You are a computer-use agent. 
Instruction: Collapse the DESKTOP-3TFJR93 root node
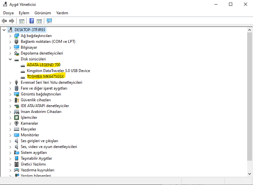[x=4, y=30]
